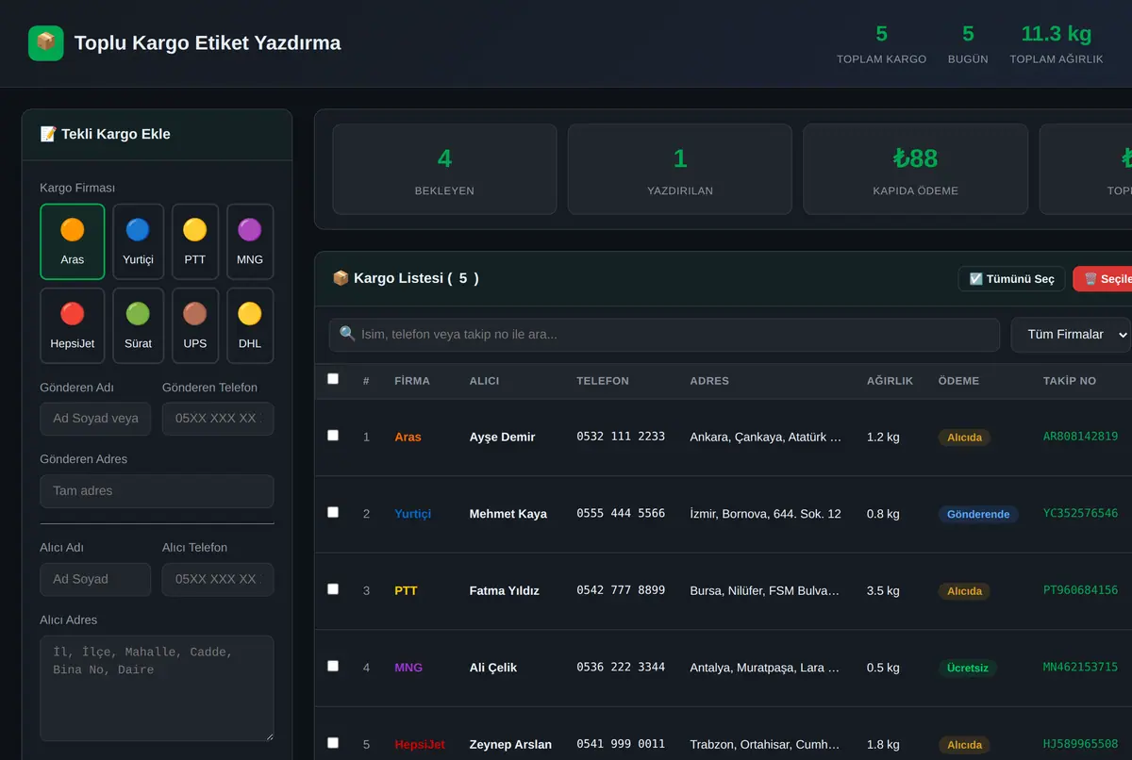Viewport: 1132px width, 760px height.
Task: Click tracking number MN462153715
Action: [1080, 668]
